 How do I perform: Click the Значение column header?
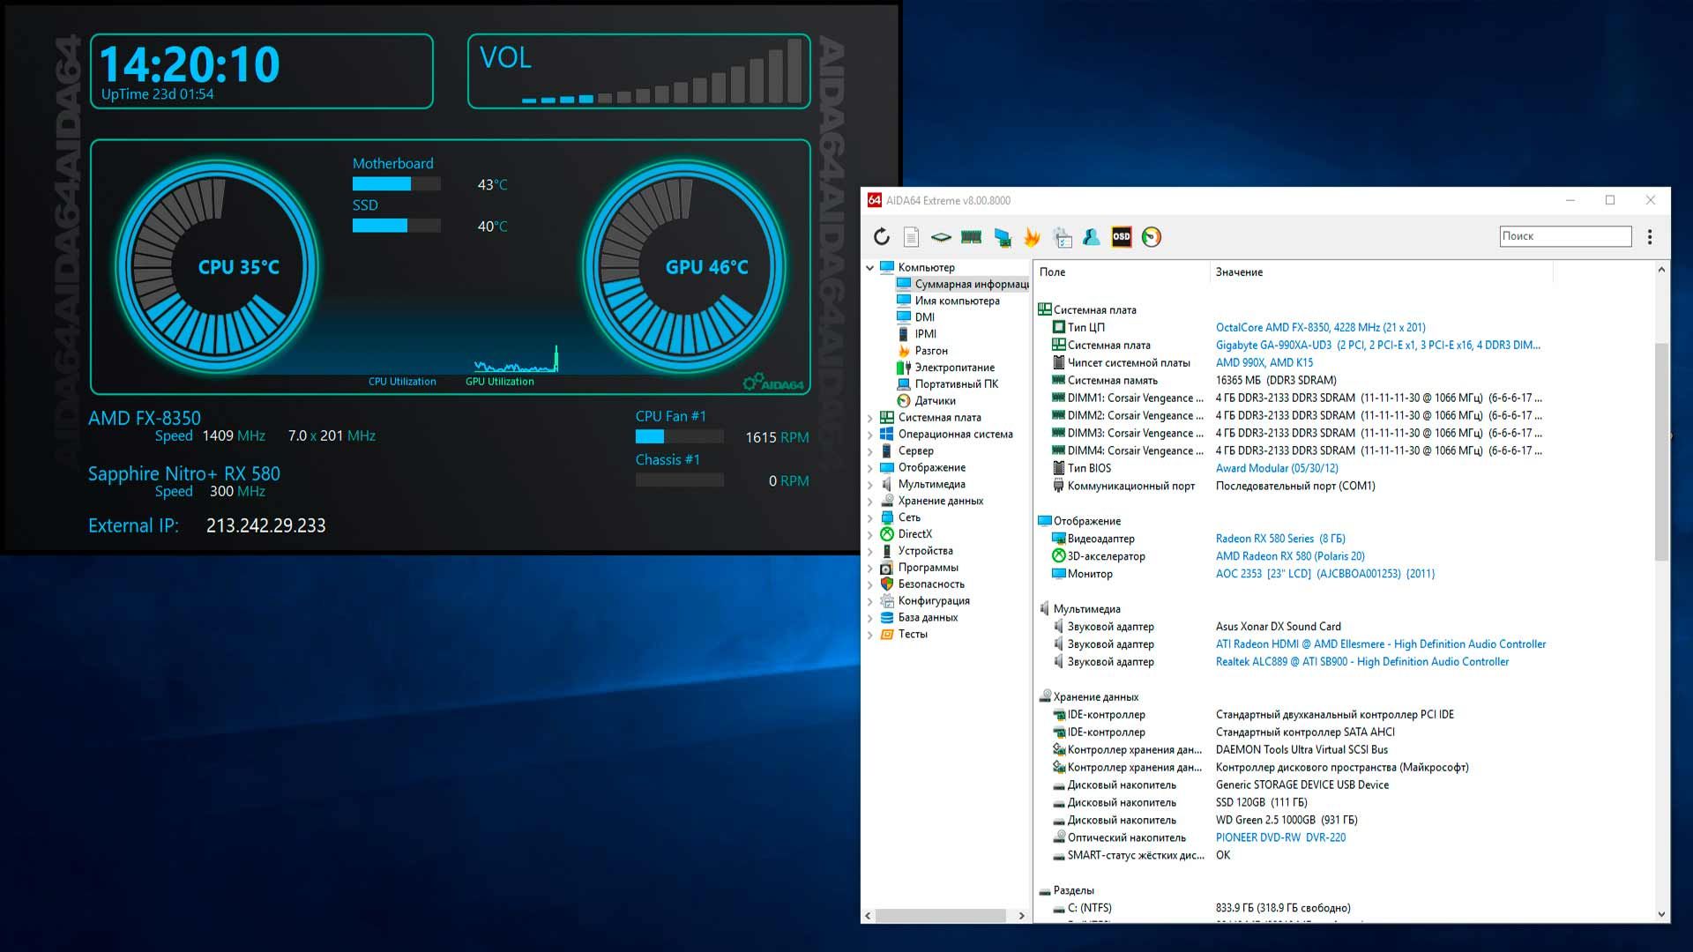point(1239,272)
